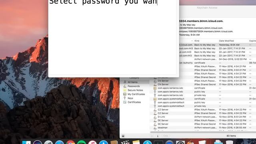Select the Secure Notes category
Image resolution: width=256 pixels, height=144 pixels.
[x=135, y=90]
